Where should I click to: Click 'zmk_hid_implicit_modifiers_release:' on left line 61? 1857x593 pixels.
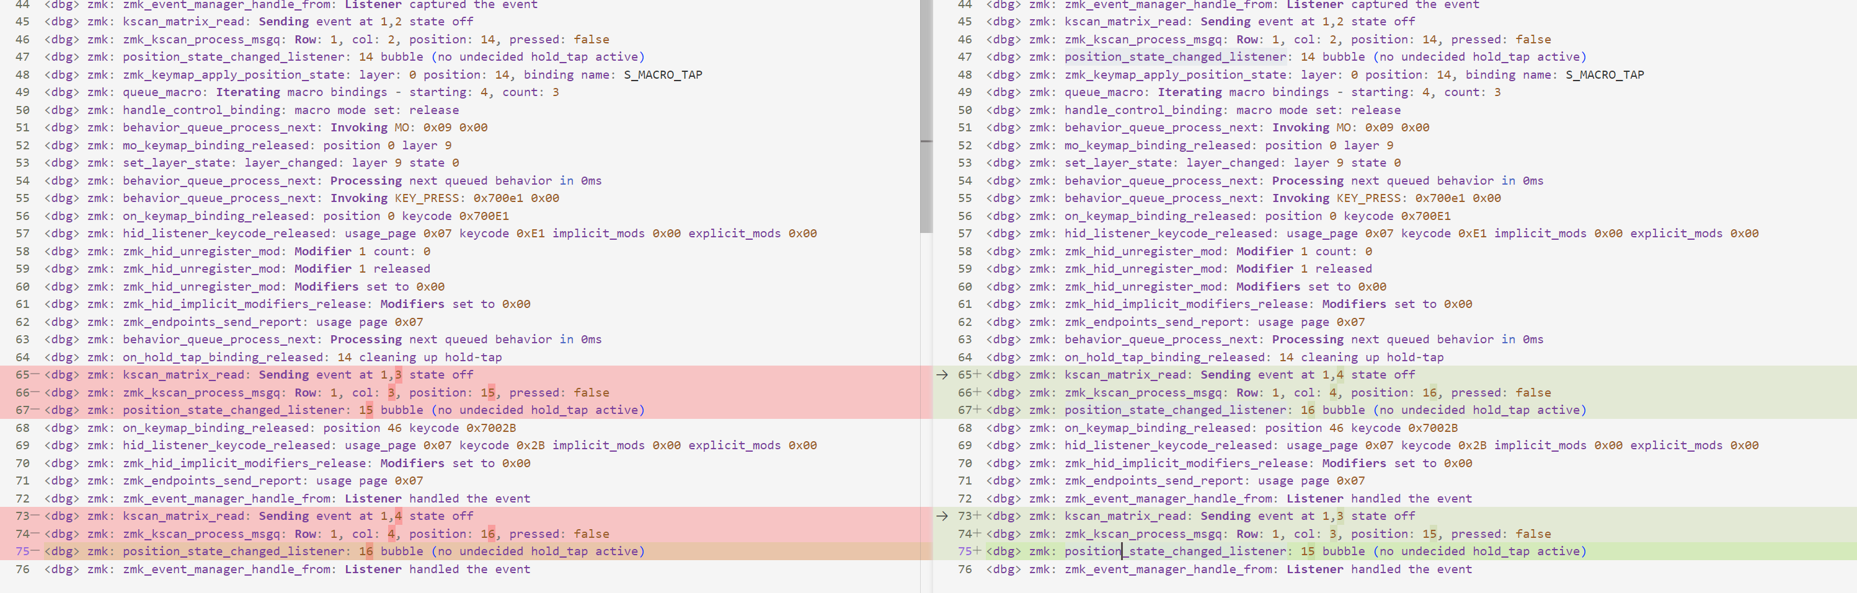click(247, 304)
